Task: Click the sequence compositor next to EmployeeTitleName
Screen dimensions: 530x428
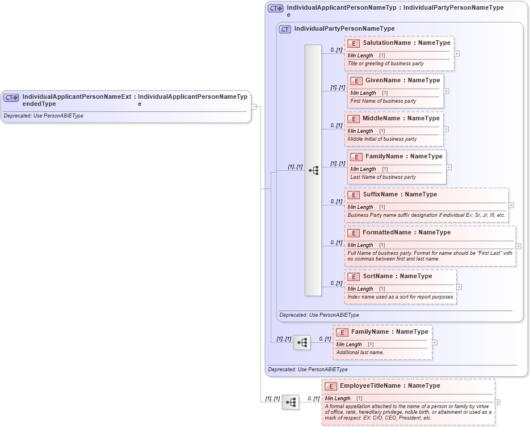Action: click(x=291, y=401)
